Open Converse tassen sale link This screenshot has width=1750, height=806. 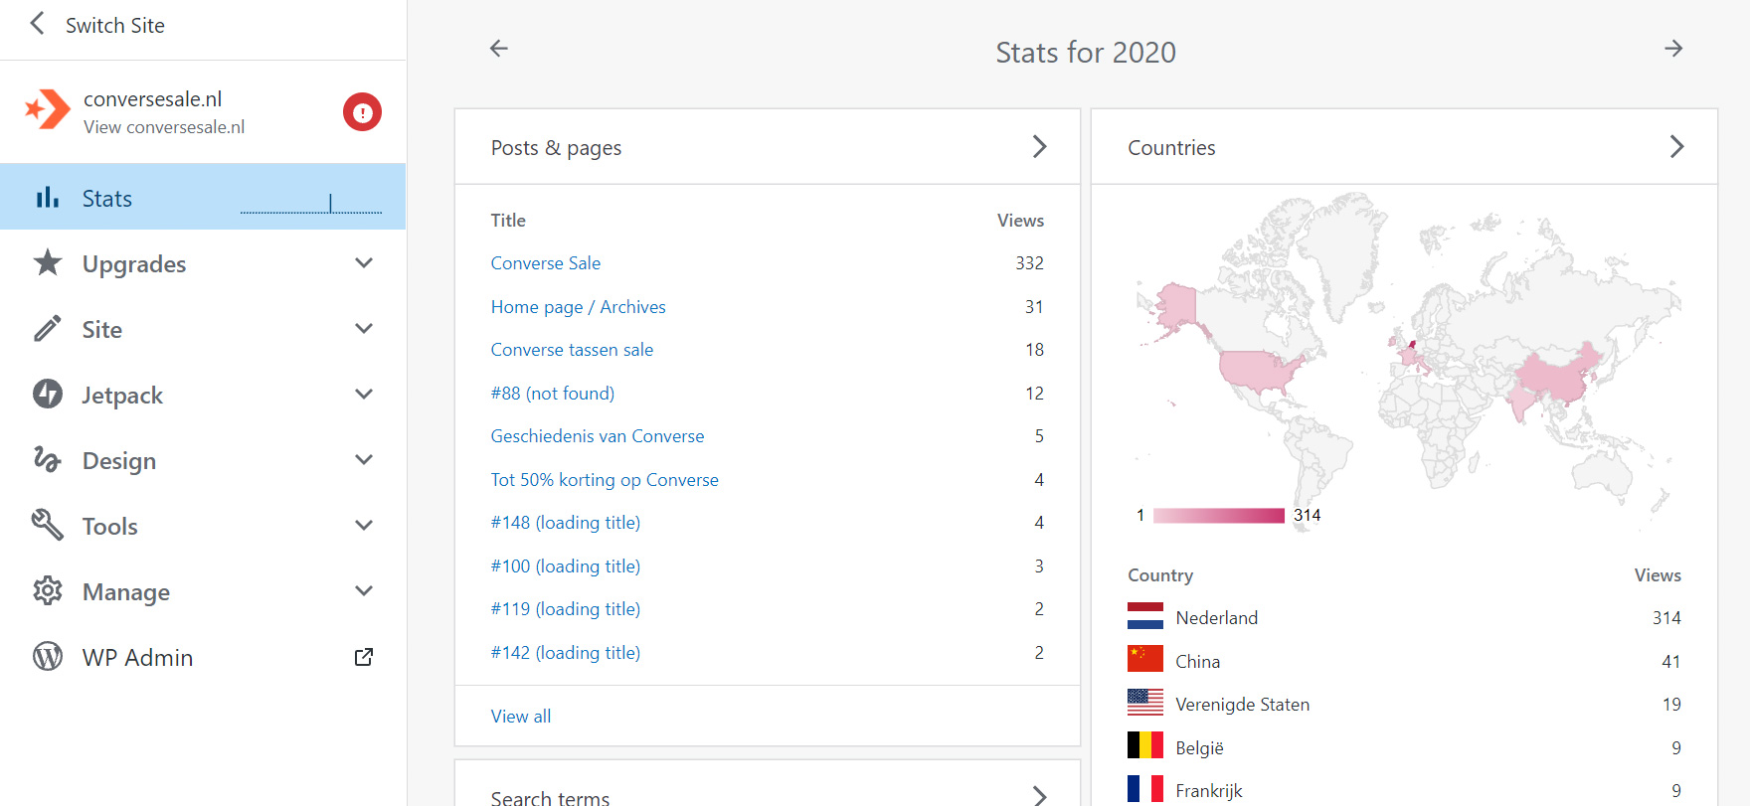(572, 350)
